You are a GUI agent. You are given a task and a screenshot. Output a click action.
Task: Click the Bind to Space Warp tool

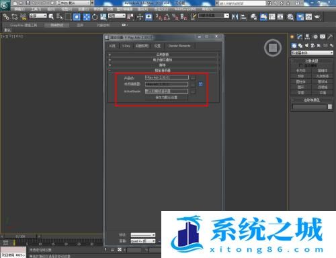coord(23,17)
